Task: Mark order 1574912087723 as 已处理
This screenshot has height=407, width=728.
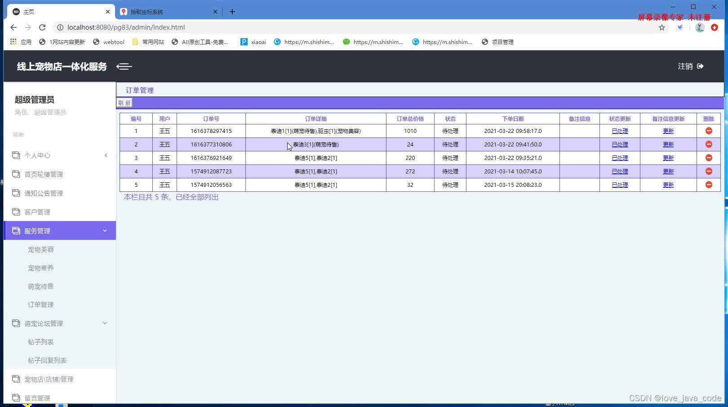Action: click(620, 171)
